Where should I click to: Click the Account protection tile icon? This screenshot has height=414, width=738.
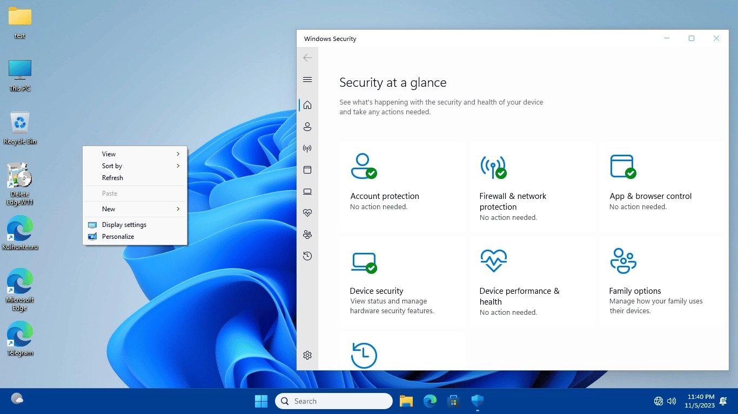[x=364, y=166]
